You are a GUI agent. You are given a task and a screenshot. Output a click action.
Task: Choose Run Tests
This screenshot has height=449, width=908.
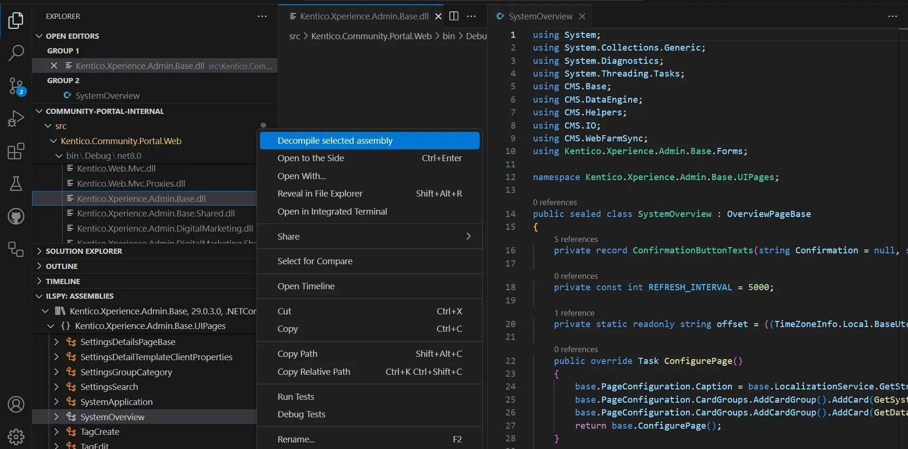pos(370,397)
